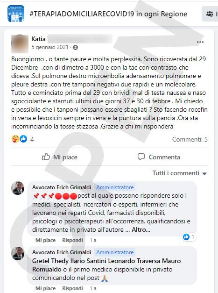Click the public audience globe icon

coord(75,48)
